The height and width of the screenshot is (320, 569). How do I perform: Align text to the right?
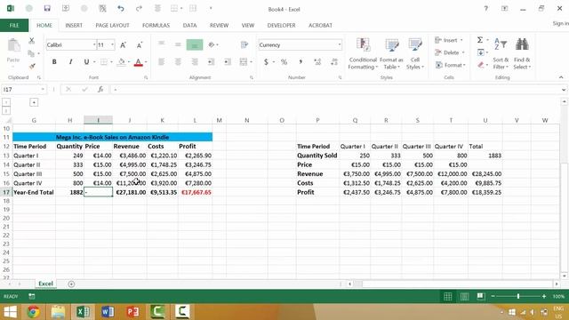[195, 61]
